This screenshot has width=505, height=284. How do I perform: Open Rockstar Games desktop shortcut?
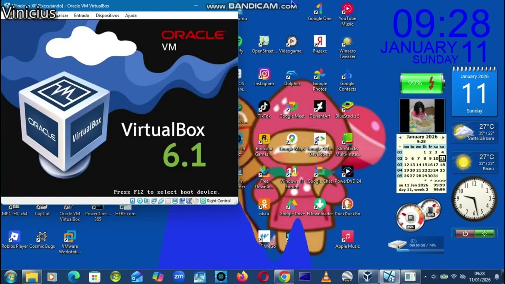264,145
